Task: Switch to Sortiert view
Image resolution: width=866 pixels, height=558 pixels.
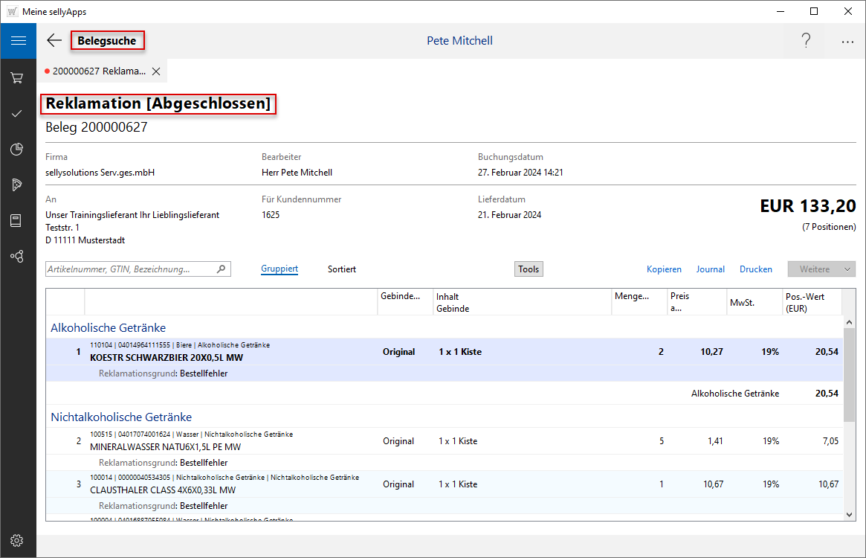Action: coord(342,269)
